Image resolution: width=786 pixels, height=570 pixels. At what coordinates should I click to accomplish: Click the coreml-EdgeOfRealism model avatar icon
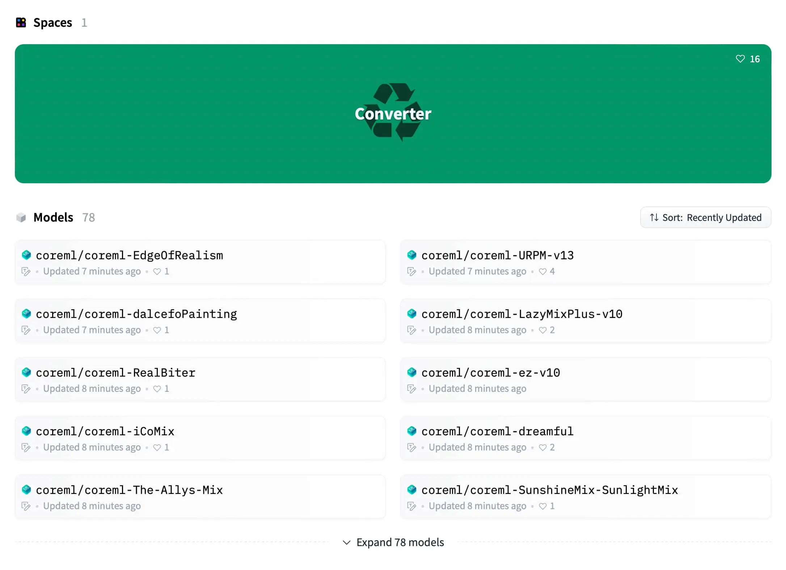point(26,255)
